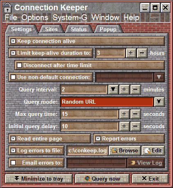This screenshot has height=188, width=173.
Task: Click the Exit button
Action: coord(150,179)
